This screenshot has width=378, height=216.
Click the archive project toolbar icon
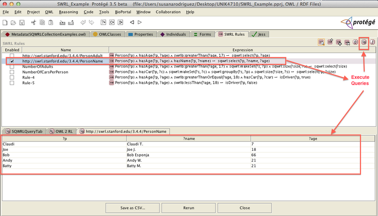[62, 23]
